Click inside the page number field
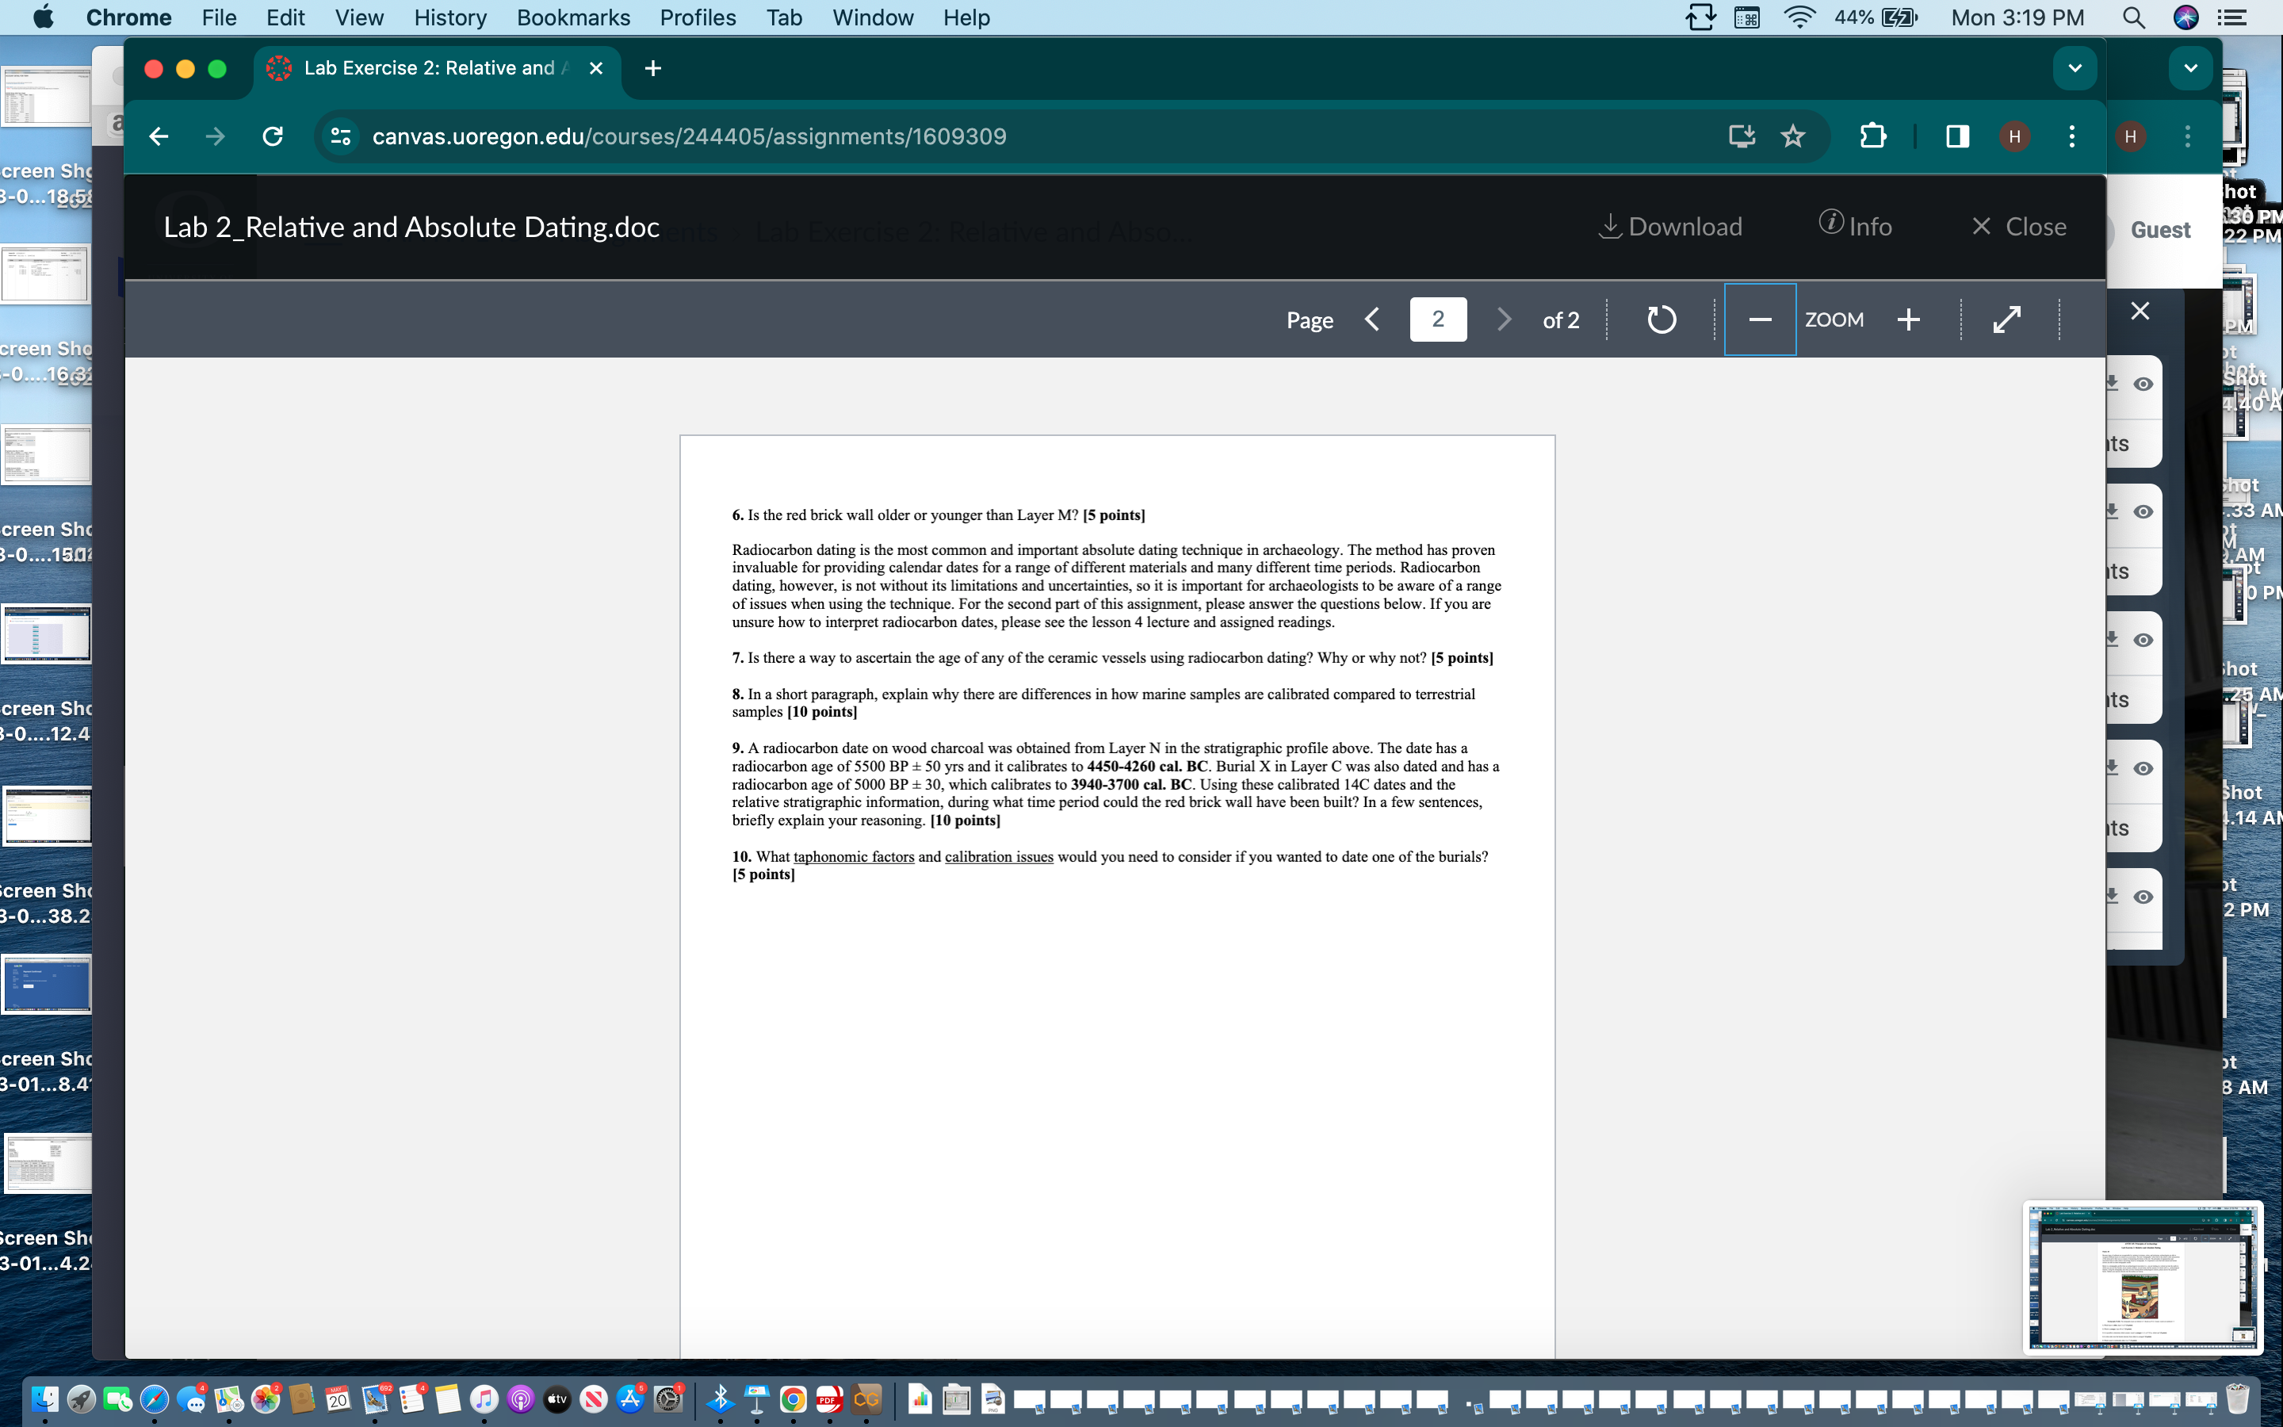2283x1427 pixels. [1438, 319]
